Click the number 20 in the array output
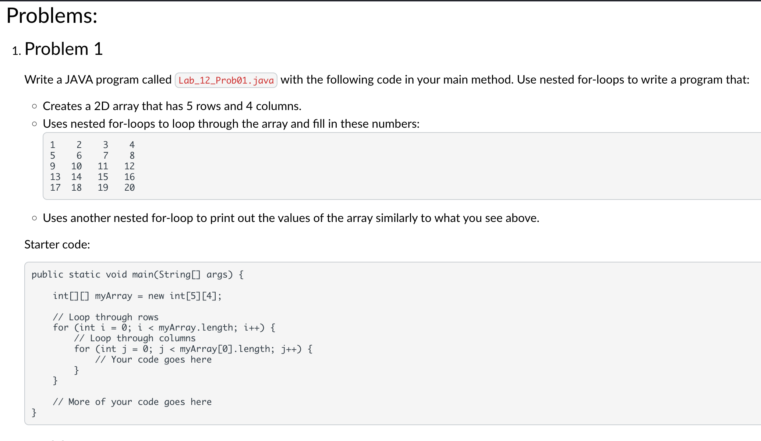 130,187
